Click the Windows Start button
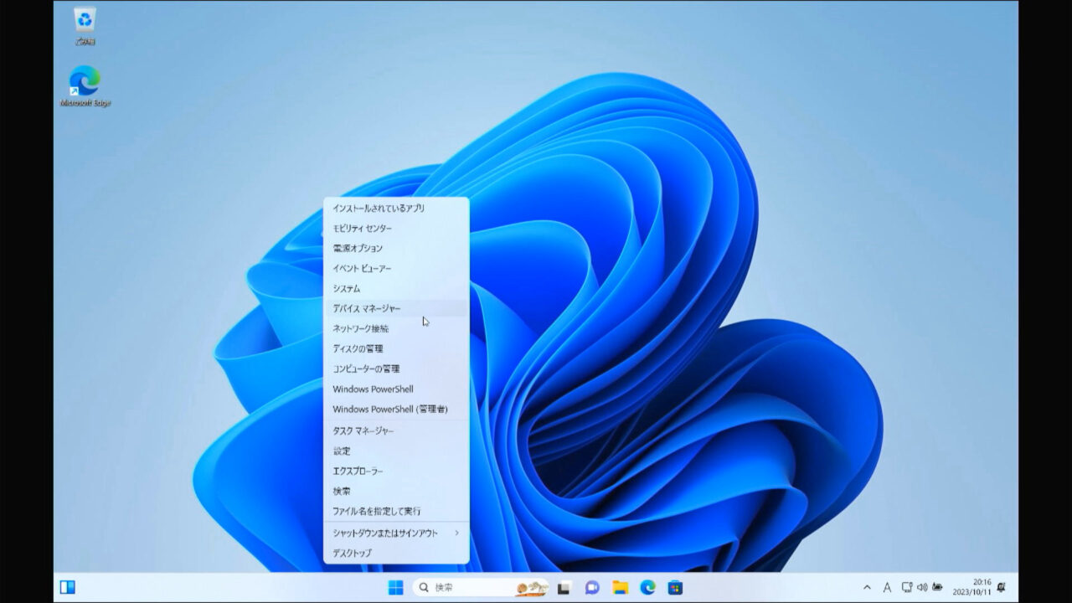Image resolution: width=1072 pixels, height=603 pixels. coord(395,587)
